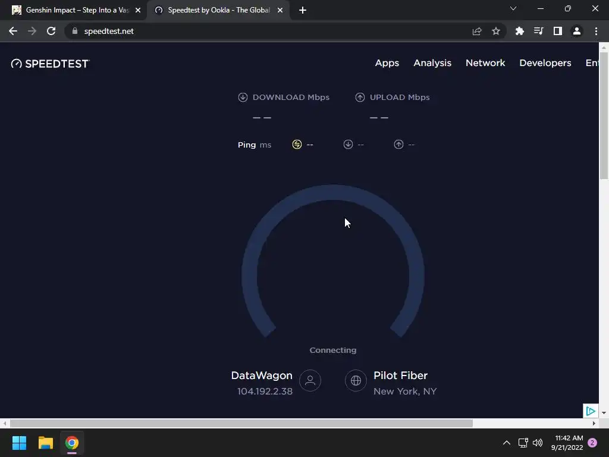Click the Connecting status text
The image size is (609, 457).
(x=333, y=350)
